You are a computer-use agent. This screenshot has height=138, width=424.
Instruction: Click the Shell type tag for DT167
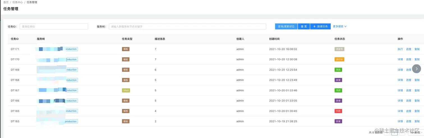(x=126, y=91)
